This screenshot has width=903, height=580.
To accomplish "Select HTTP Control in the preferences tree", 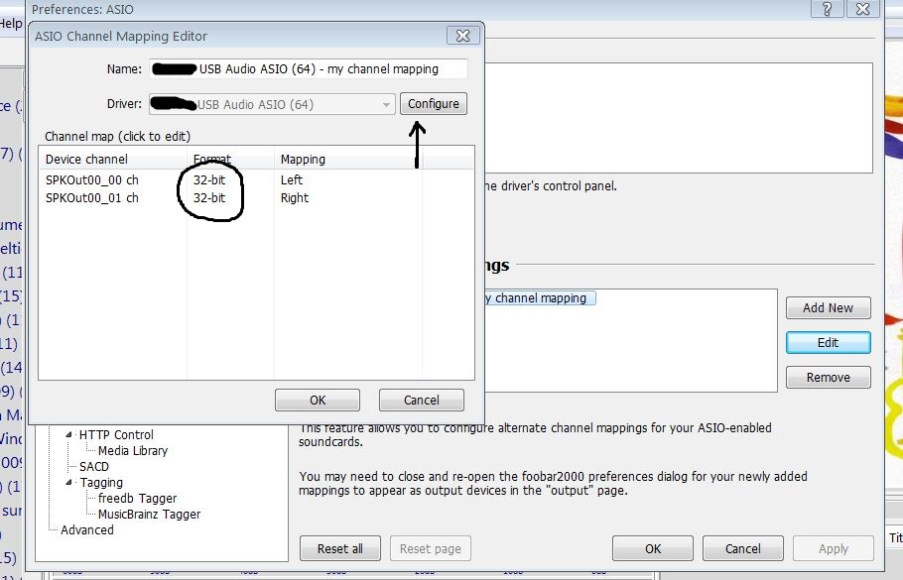I will (116, 435).
